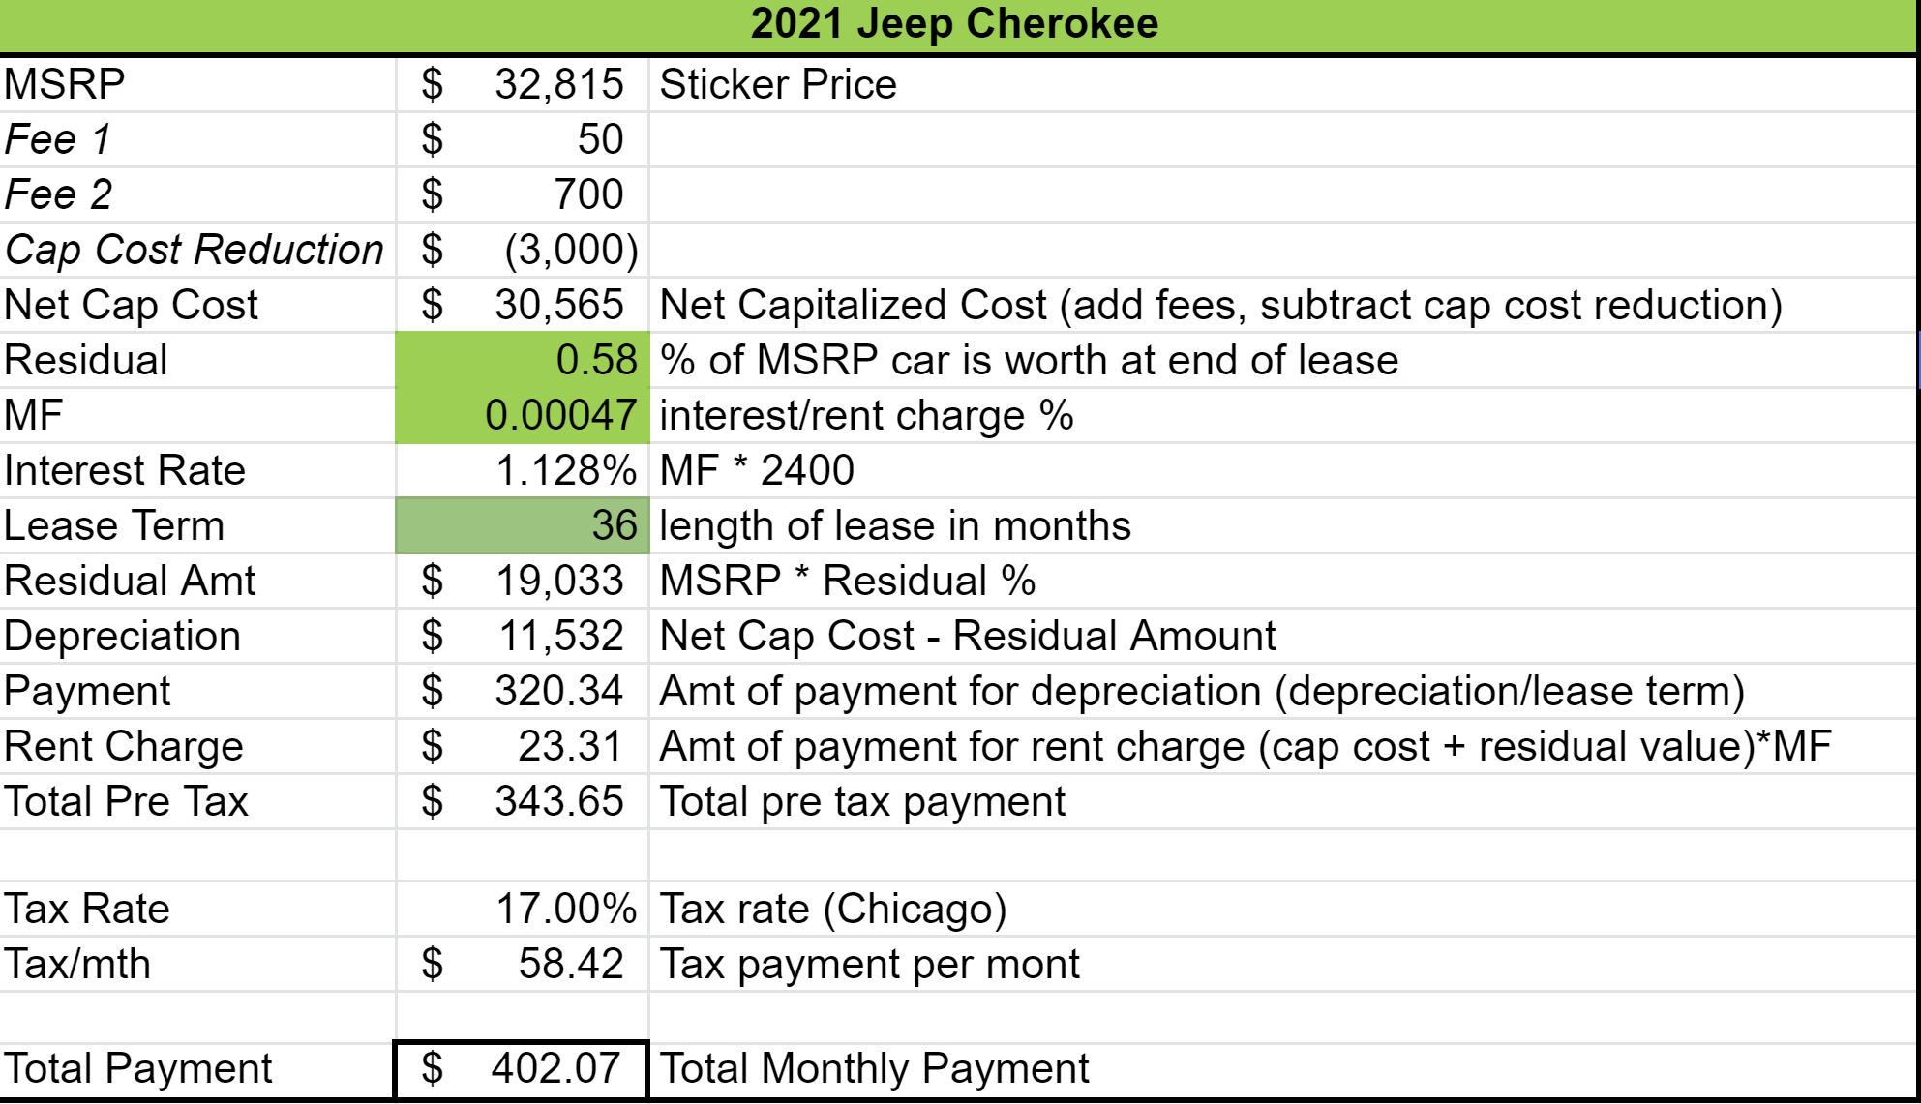Click the MSRP label cell
The height and width of the screenshot is (1104, 1921).
pyautogui.click(x=197, y=84)
